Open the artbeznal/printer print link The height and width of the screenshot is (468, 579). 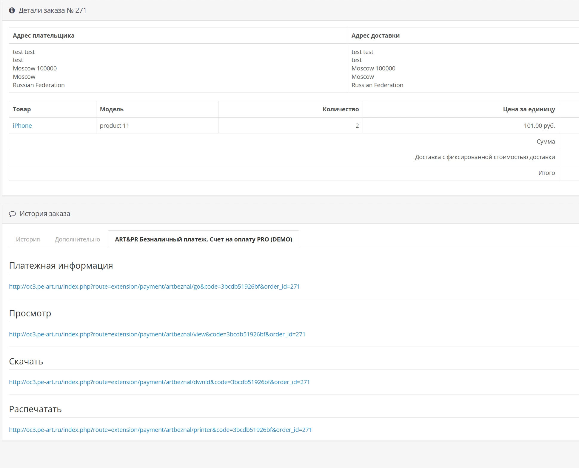tap(160, 430)
